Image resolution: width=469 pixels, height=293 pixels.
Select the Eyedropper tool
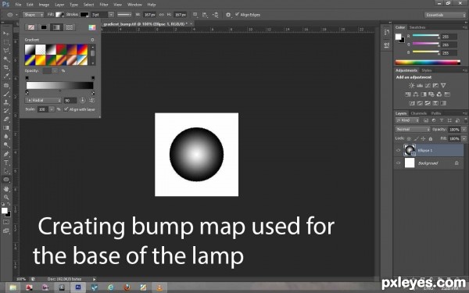pyautogui.click(x=6, y=77)
